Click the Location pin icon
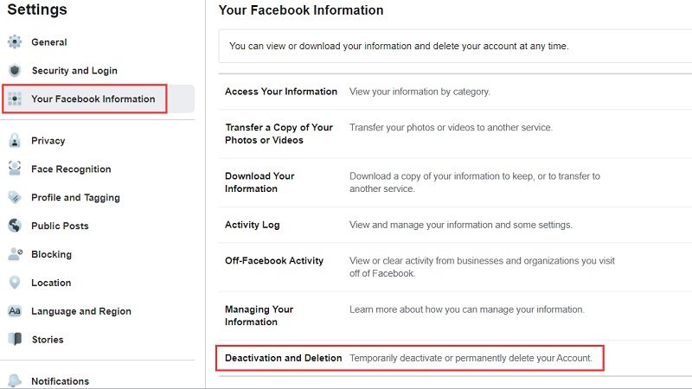 coord(15,283)
